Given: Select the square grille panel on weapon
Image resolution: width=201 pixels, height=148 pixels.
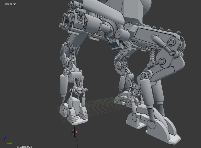Looking at the screenshot, I should click(80, 20).
